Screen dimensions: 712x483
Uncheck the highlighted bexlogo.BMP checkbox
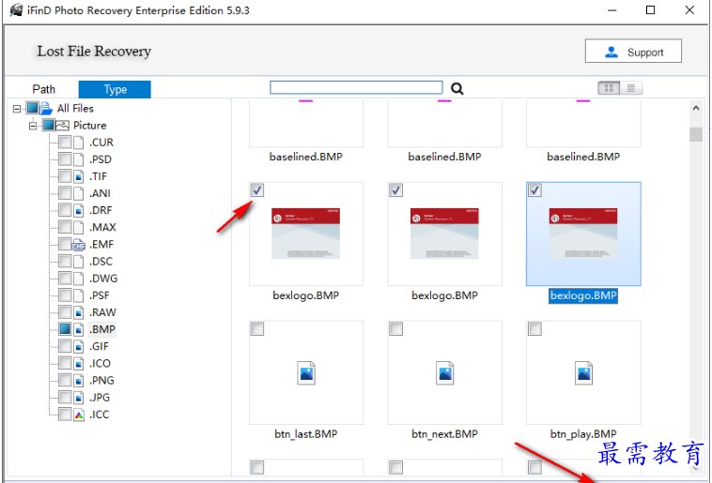pyautogui.click(x=534, y=190)
